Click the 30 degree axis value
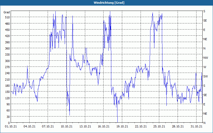This screenshot has height=133, width=213. point(8,117)
